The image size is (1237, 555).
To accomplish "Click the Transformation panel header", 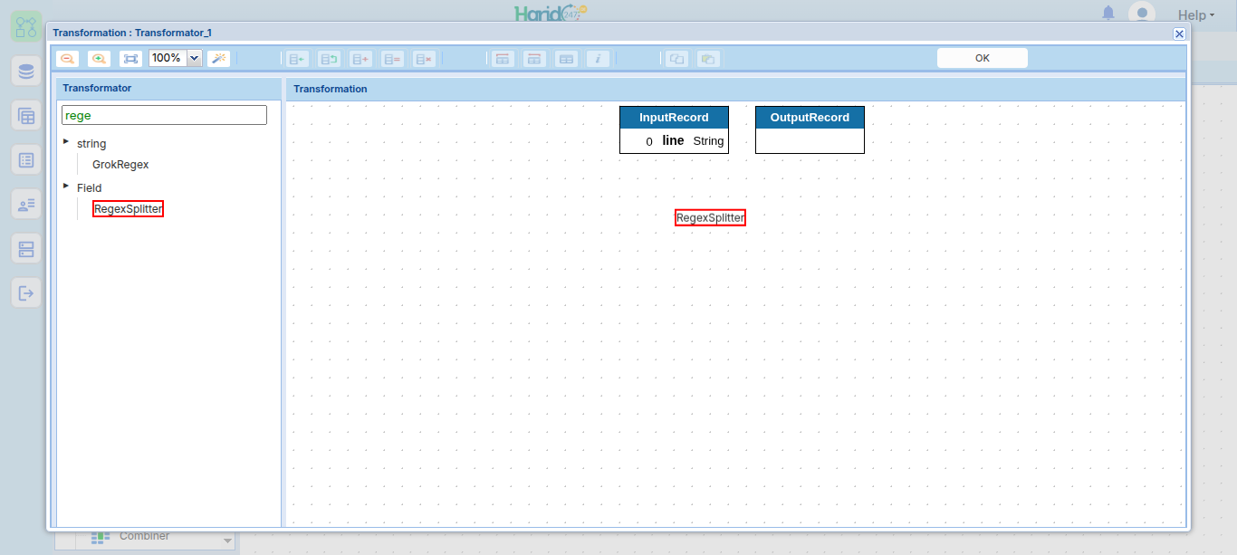I will tap(735, 89).
